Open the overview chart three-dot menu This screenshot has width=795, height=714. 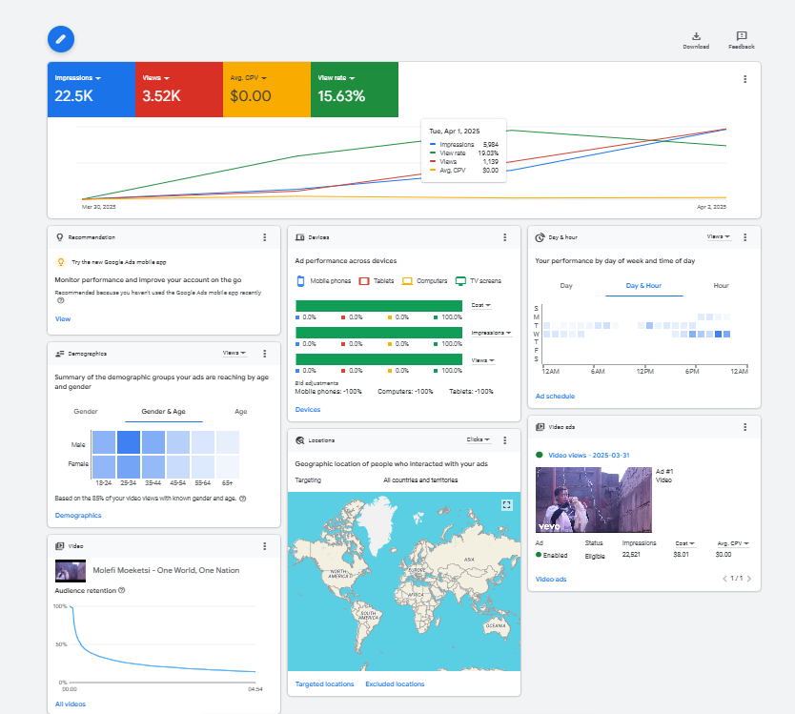point(745,79)
